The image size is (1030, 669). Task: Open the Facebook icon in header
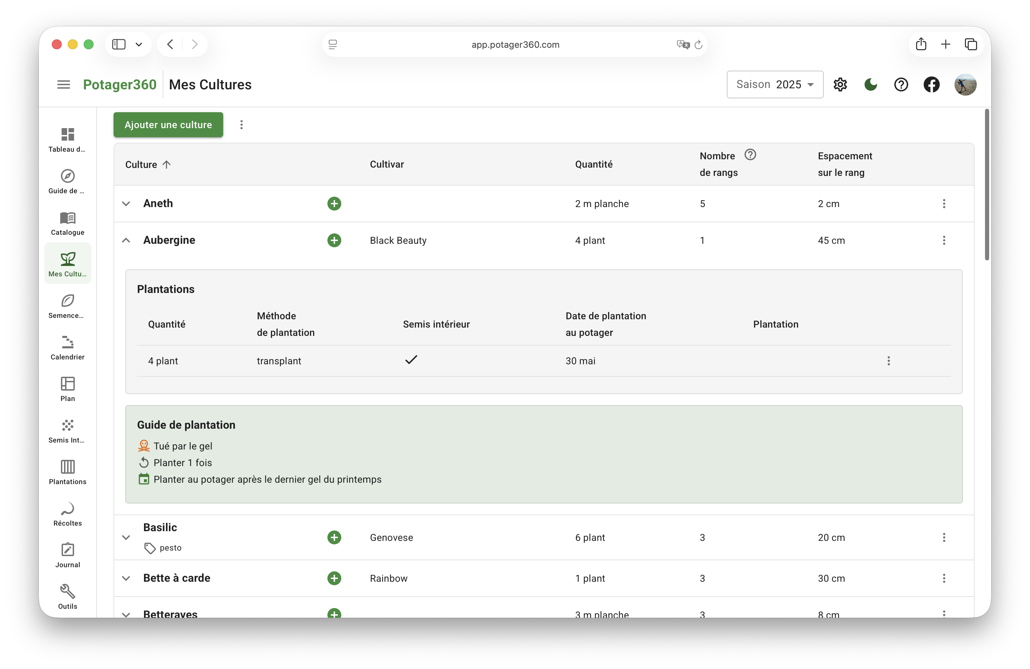click(931, 84)
